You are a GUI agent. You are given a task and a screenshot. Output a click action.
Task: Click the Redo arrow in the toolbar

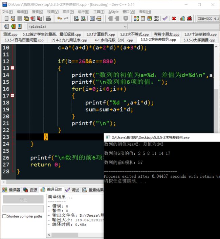point(66,19)
